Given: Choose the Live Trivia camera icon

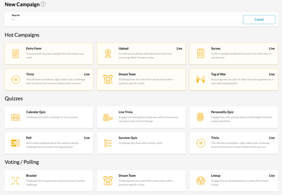Looking at the screenshot, I should coord(108,117).
